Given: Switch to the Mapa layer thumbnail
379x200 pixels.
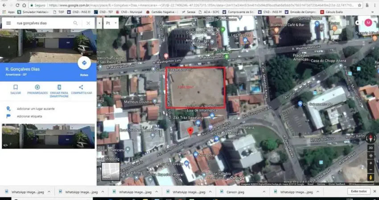Looking at the screenshot, I should [111, 171].
